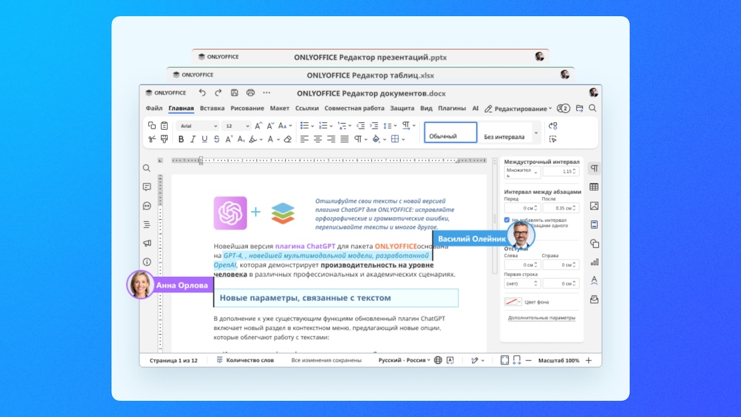
Task: Open the Change case Aa dropdown
Action: [x=283, y=125]
